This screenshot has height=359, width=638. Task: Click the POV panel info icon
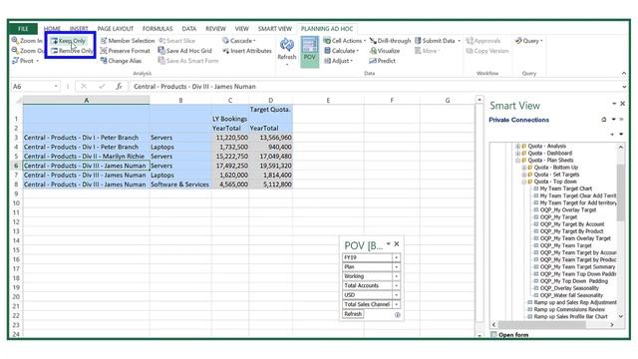tap(397, 315)
